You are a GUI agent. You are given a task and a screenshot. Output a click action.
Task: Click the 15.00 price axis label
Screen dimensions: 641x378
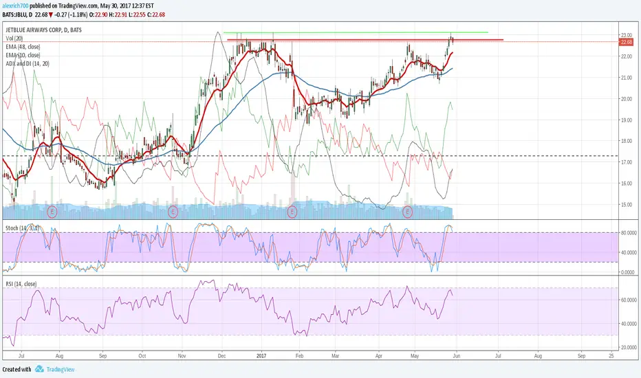627,204
